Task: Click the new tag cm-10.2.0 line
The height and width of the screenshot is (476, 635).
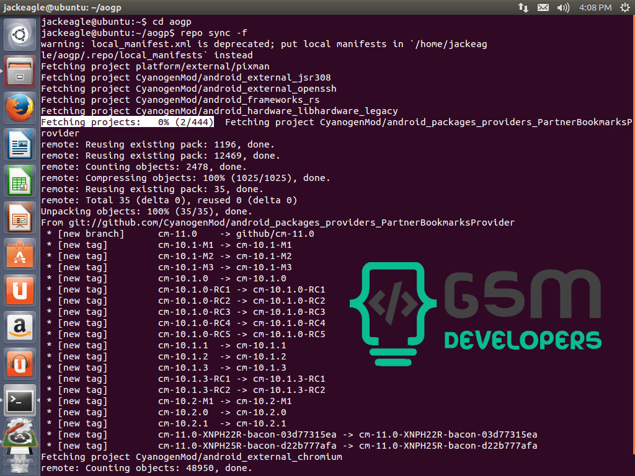Action: (x=166, y=412)
